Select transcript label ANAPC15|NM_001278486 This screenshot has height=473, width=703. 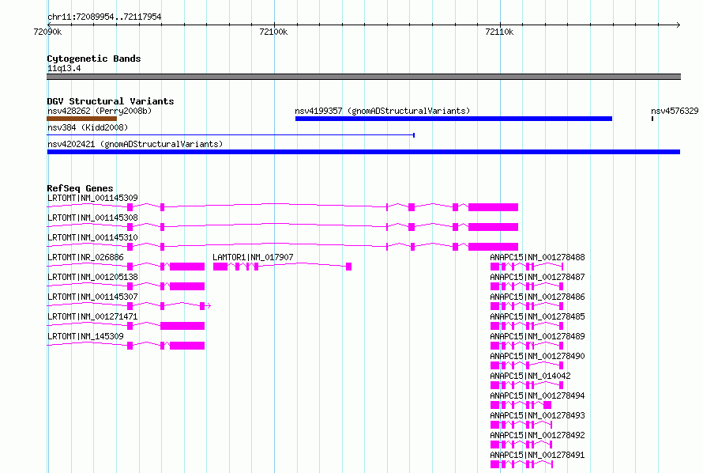pyautogui.click(x=537, y=297)
